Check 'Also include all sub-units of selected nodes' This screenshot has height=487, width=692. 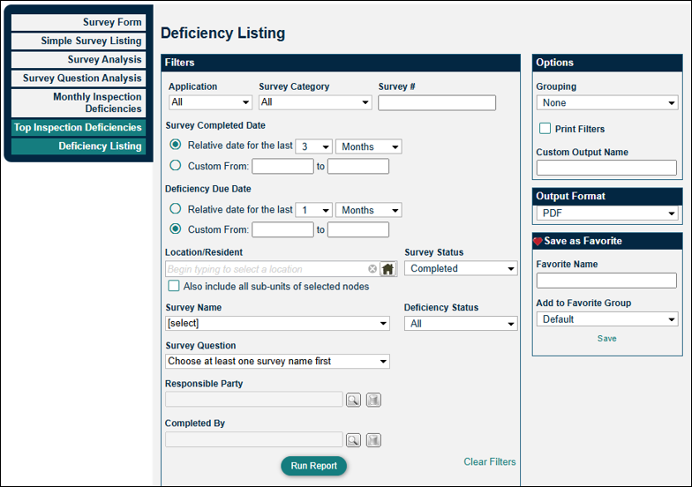click(x=174, y=287)
